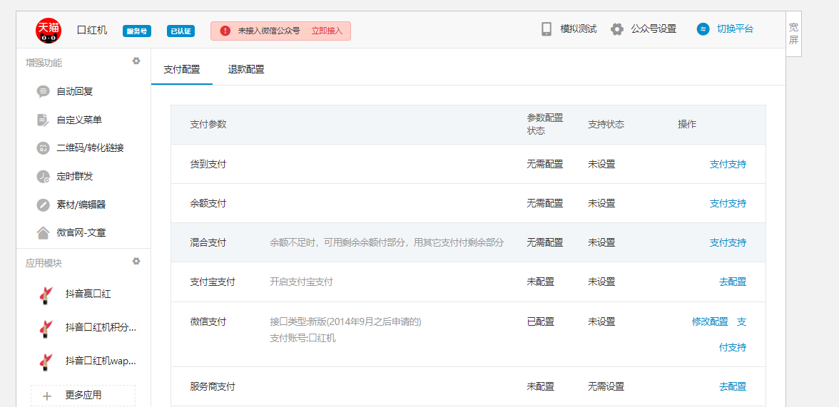The width and height of the screenshot is (839, 407).
Task: Click 修改配置 for 微信支付
Action: tap(710, 321)
